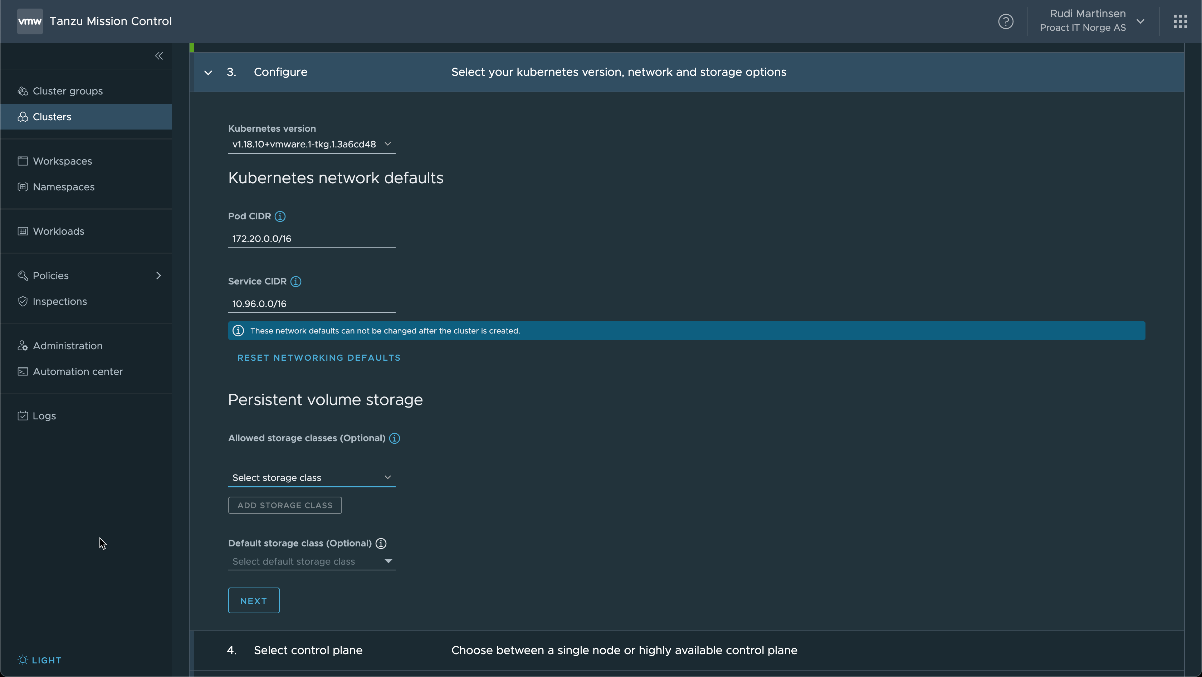Viewport: 1202px width, 677px height.
Task: Open the help question mark icon
Action: (1006, 21)
